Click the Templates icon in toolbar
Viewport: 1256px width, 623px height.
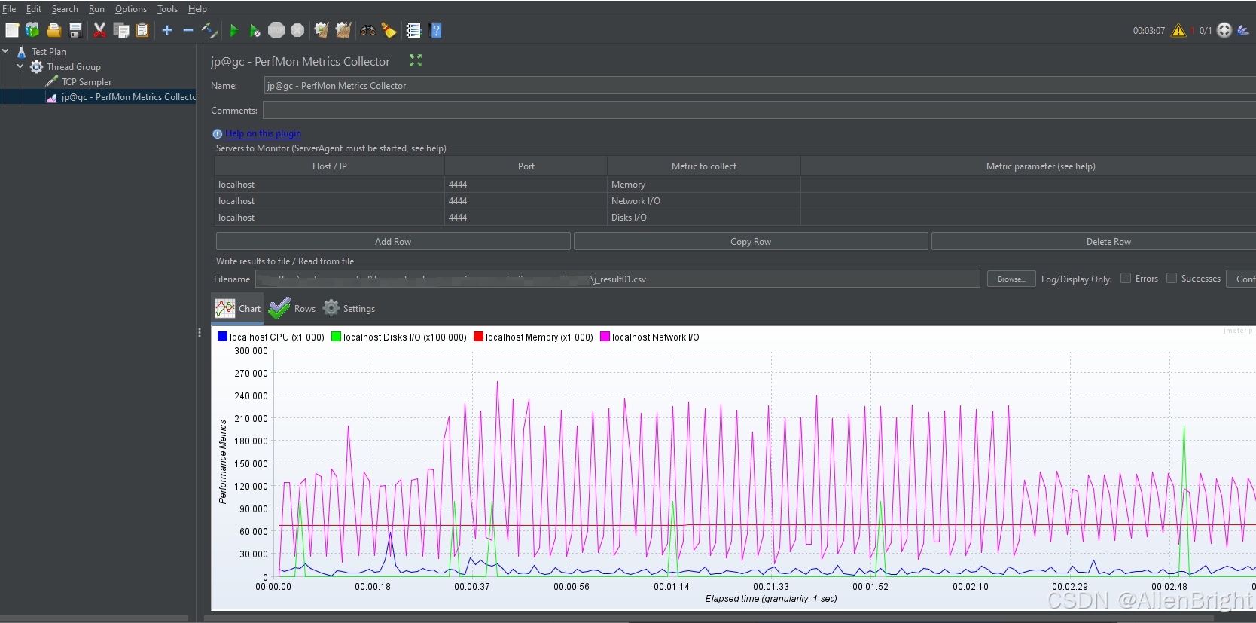(32, 30)
